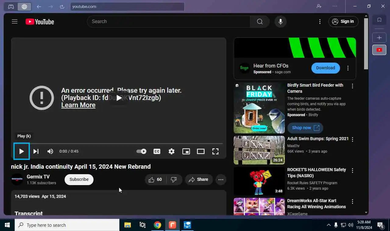Screen dimensions: 390x231
Task: Open the orange app icon on taskbar
Action: [172, 225]
